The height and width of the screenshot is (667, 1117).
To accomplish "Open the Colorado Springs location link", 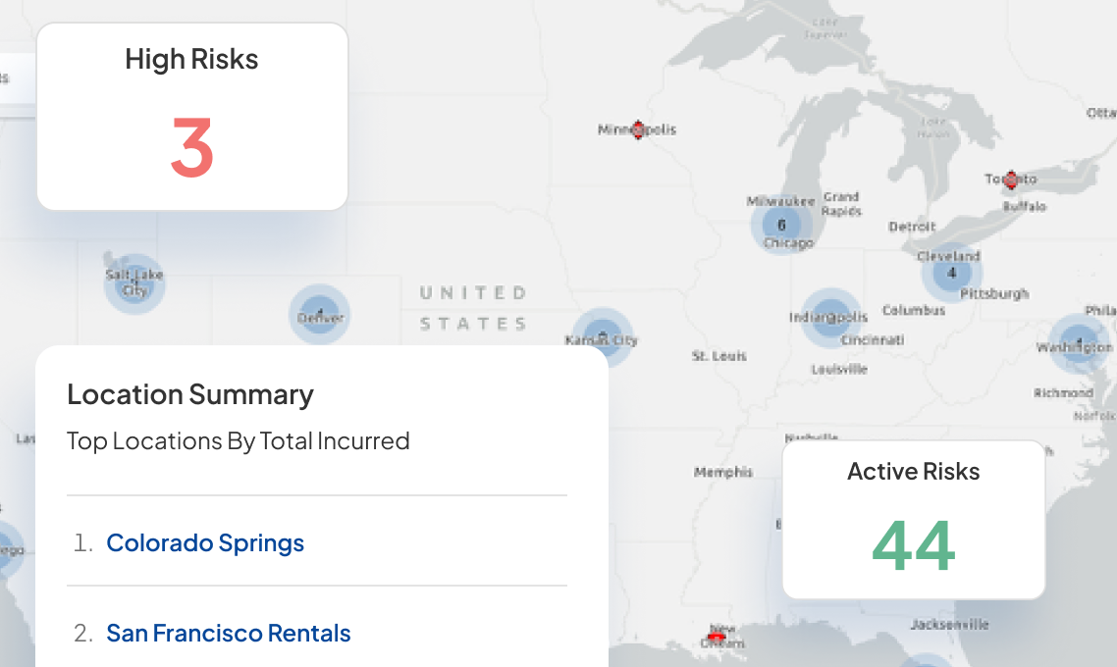I will coord(205,543).
